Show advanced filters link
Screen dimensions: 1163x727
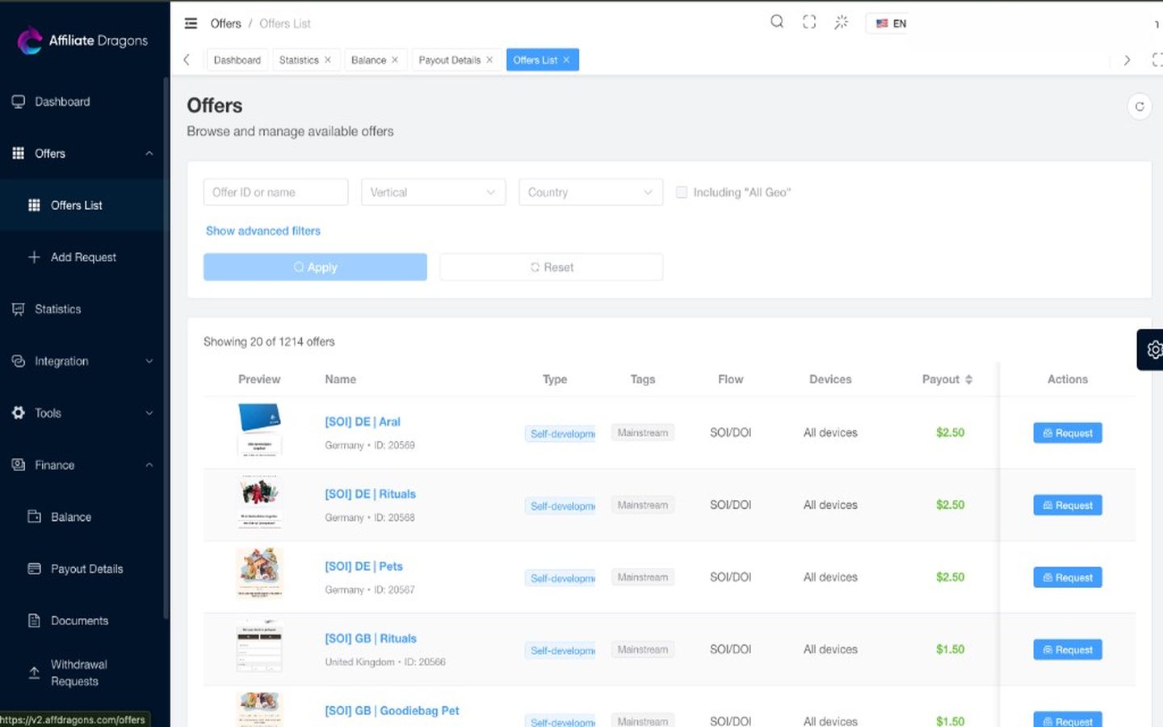pyautogui.click(x=263, y=231)
